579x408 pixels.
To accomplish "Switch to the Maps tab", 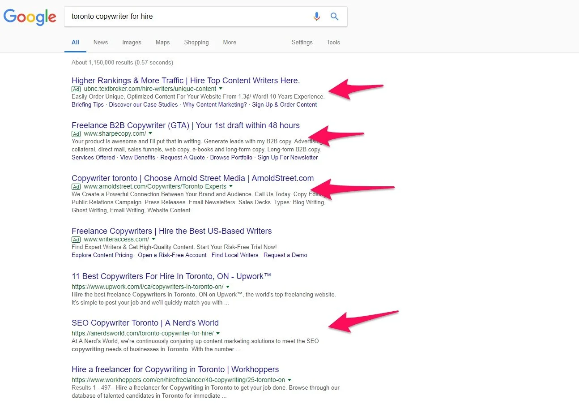I will 162,42.
